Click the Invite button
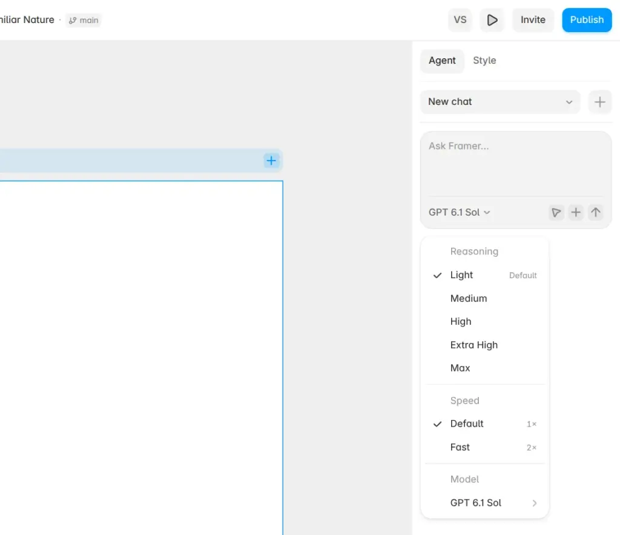 pyautogui.click(x=533, y=20)
